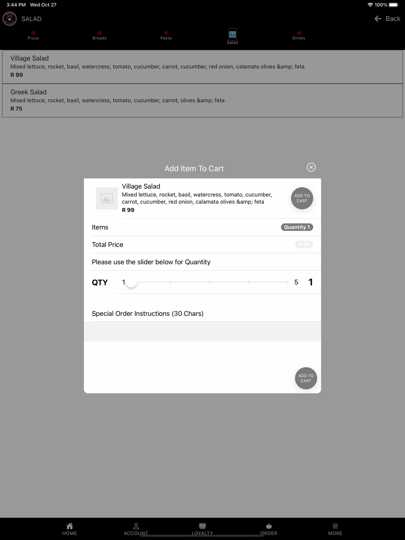
Task: Open the Pasta category tab
Action: tap(166, 35)
